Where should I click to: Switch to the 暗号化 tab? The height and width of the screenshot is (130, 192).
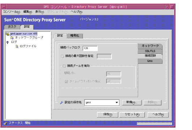point(75,36)
